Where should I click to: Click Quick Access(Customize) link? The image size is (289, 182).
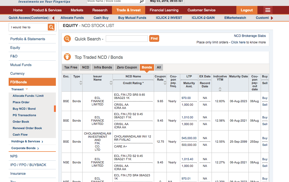tap(29, 18)
